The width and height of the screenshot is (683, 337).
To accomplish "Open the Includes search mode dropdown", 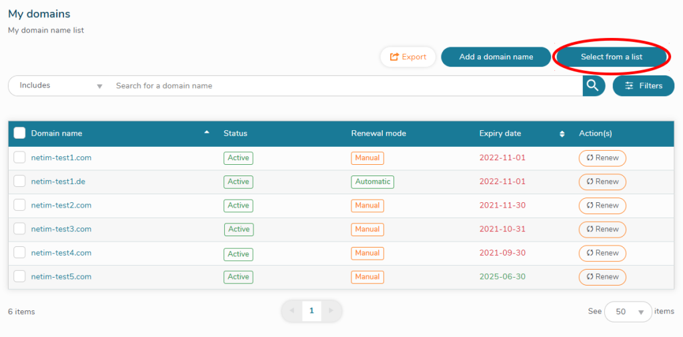I will click(x=60, y=85).
